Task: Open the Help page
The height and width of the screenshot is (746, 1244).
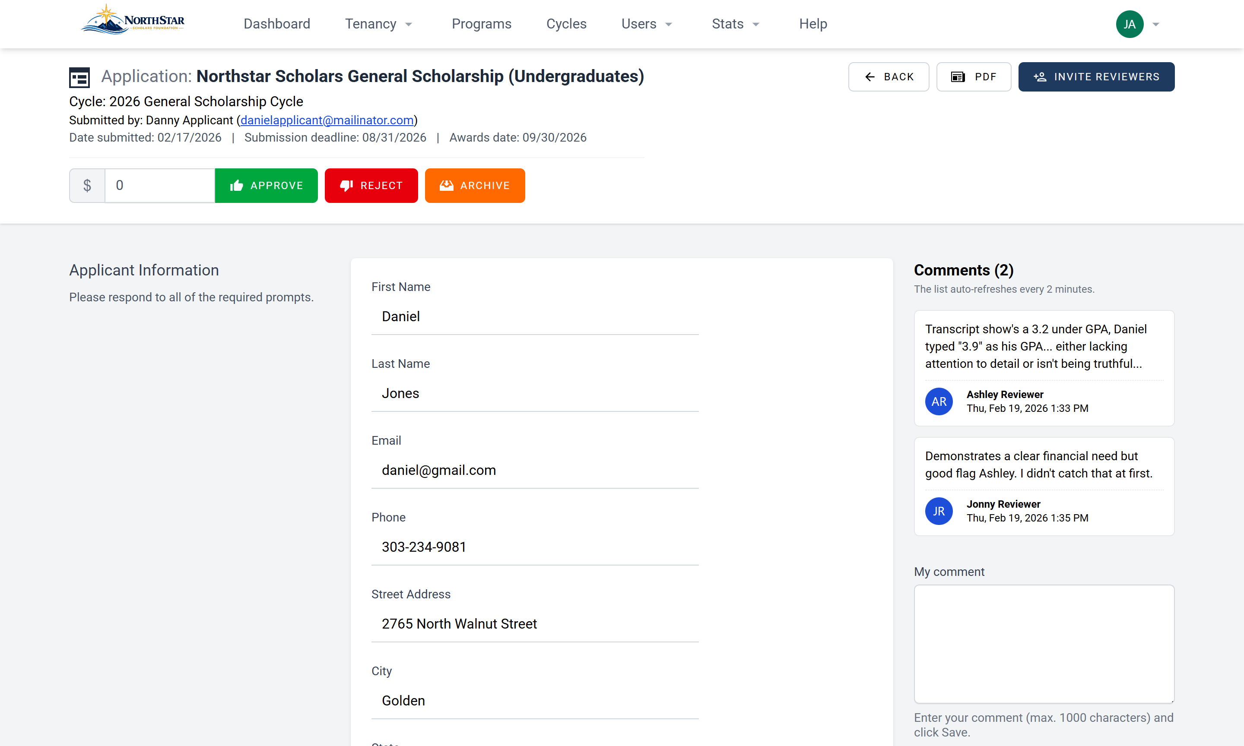Action: pyautogui.click(x=813, y=24)
